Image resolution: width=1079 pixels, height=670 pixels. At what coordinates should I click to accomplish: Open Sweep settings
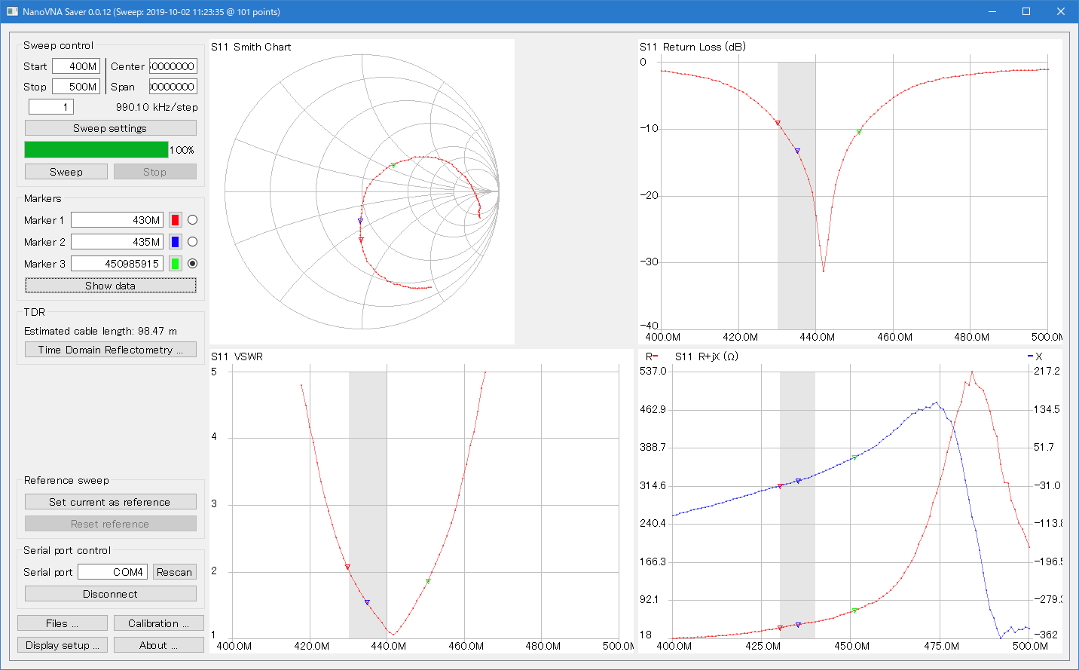(111, 128)
